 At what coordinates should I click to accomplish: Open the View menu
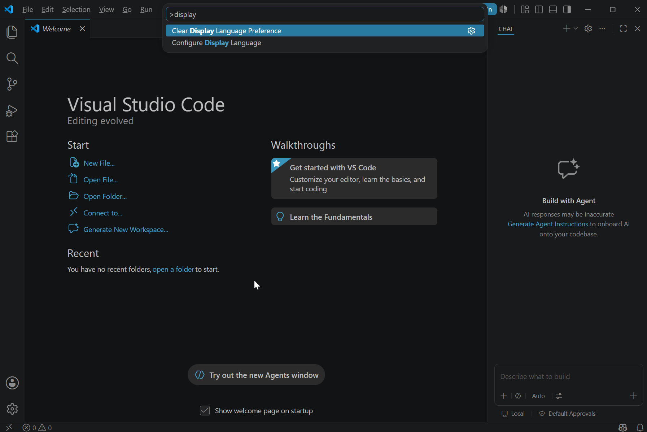click(x=106, y=9)
